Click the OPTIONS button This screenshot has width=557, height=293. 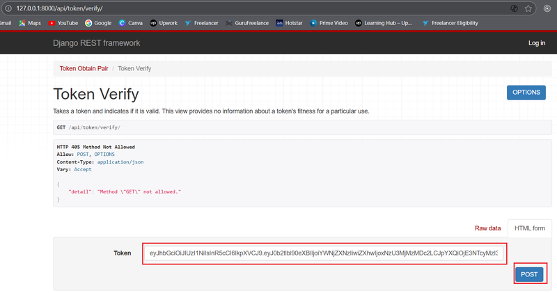pyautogui.click(x=526, y=93)
